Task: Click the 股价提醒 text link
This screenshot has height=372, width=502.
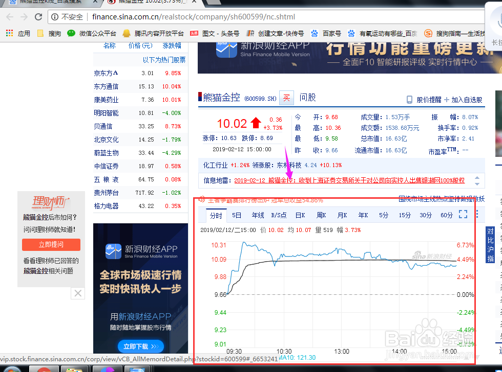Action: click(x=429, y=100)
